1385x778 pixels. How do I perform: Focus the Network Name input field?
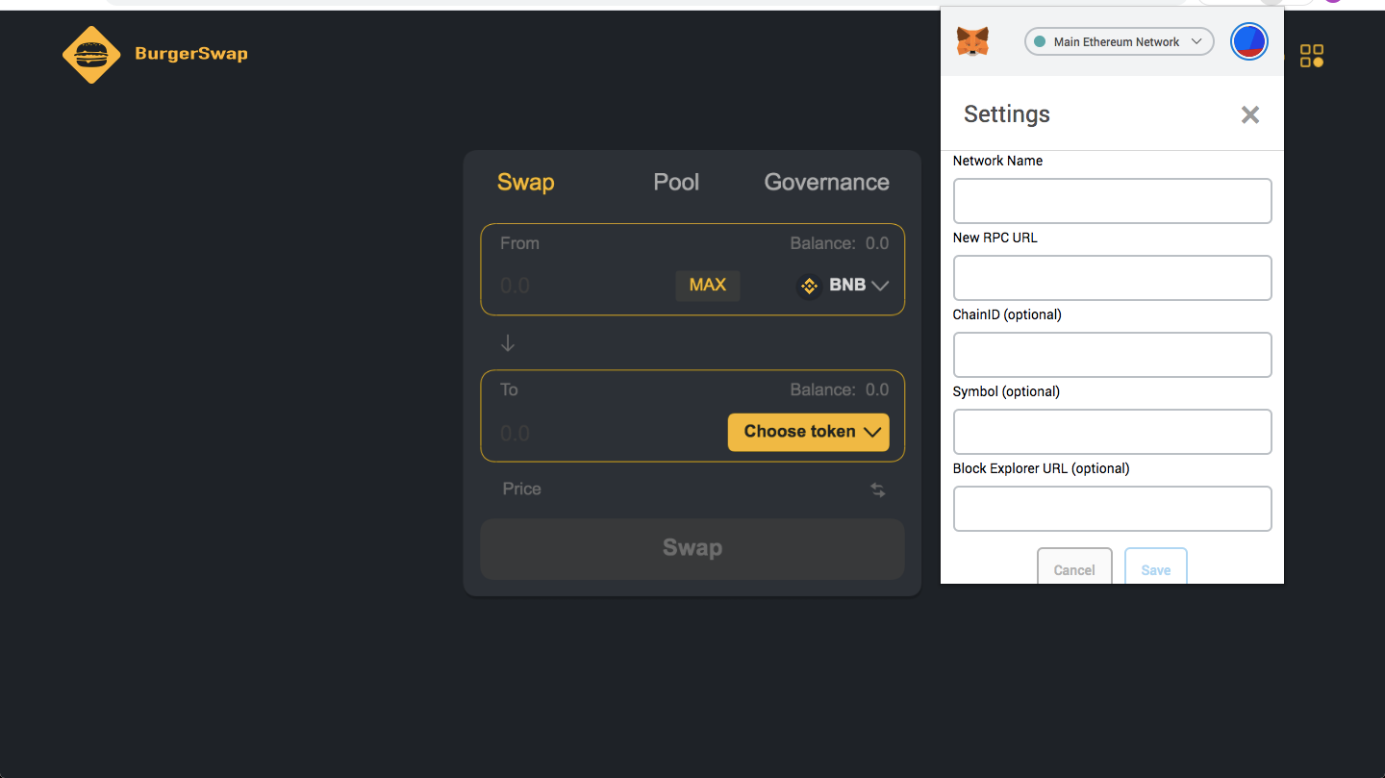coord(1113,201)
